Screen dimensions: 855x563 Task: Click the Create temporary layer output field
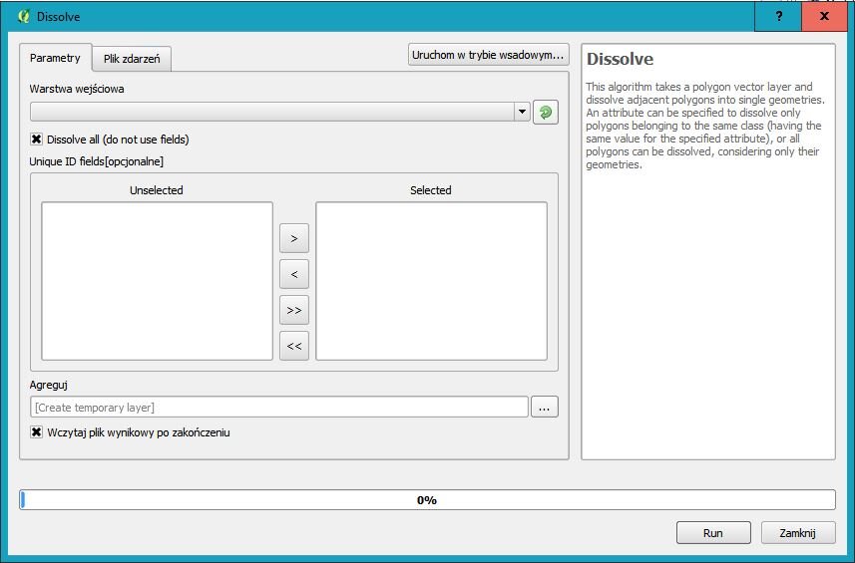[278, 407]
